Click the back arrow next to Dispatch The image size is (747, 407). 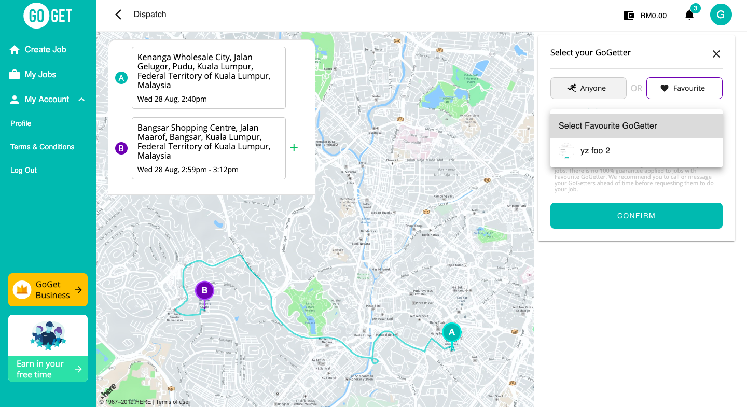[x=118, y=15]
